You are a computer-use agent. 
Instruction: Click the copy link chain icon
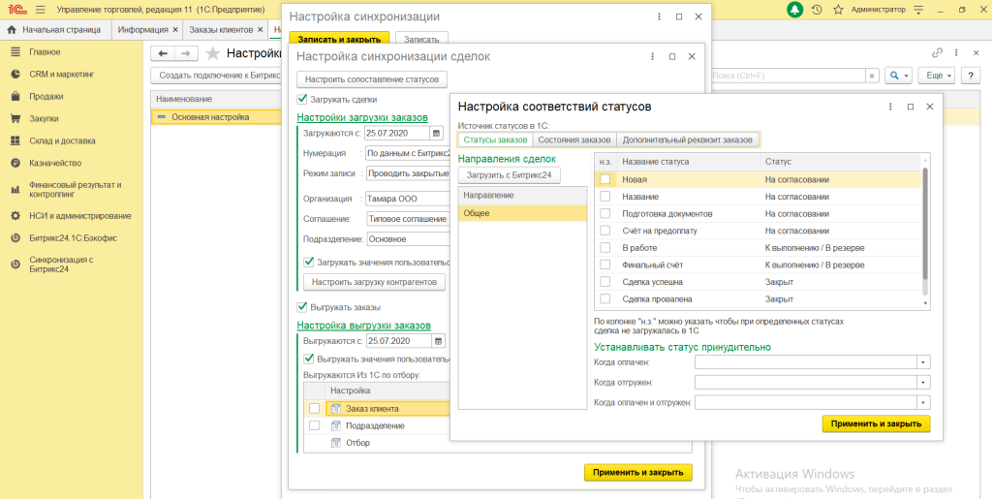tap(937, 53)
